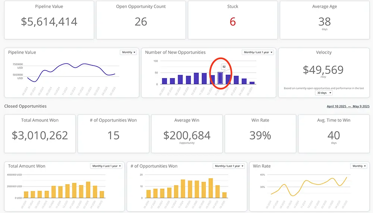This screenshot has width=373, height=213.
Task: Click the Avg. Time to Win 40 days card
Action: click(x=333, y=135)
